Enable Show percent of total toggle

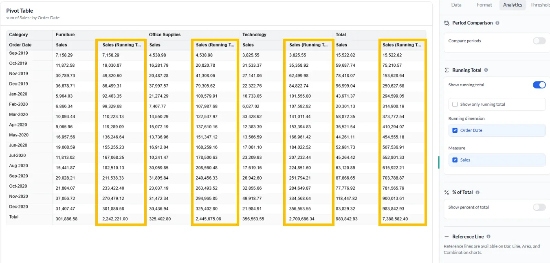(x=539, y=207)
